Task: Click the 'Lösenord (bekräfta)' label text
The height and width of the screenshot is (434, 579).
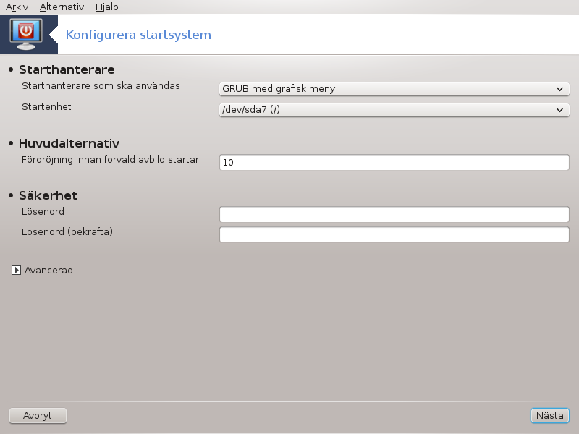Action: pyautogui.click(x=68, y=232)
